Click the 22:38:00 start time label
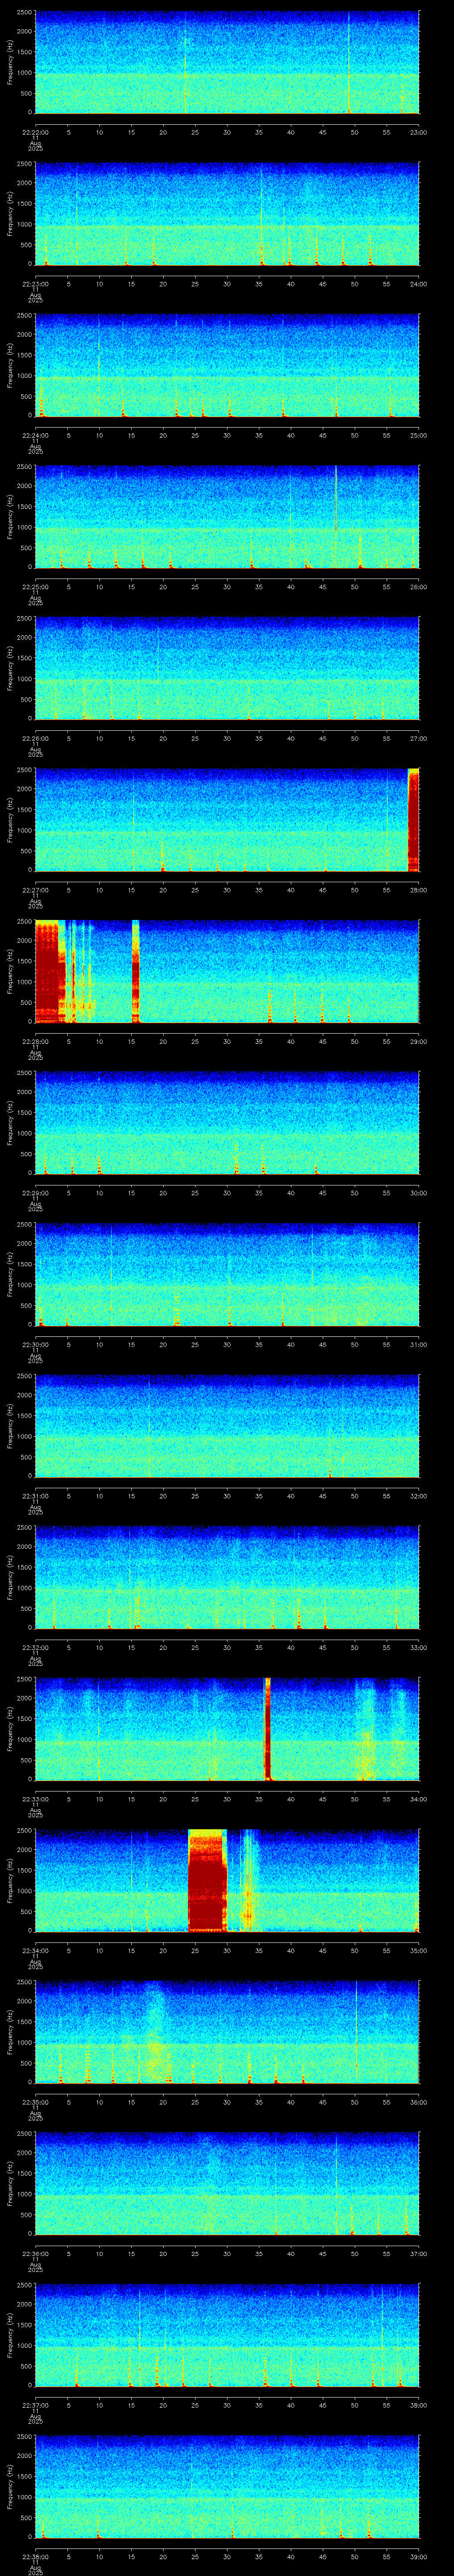454x2576 pixels. pyautogui.click(x=35, y=2556)
